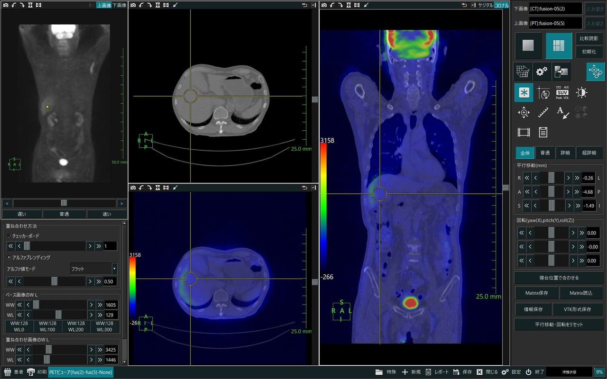The height and width of the screenshot is (379, 607).
Task: Select the single-view layout icon
Action: [x=528, y=45]
